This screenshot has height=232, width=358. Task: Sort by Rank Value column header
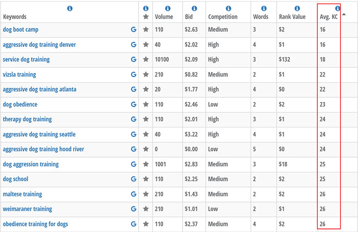pos(292,17)
